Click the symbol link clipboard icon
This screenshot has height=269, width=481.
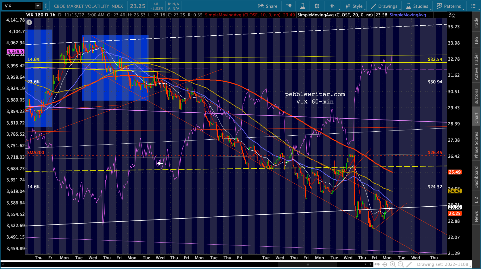(x=46, y=6)
